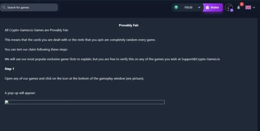Click the Provably Fair page heading

[128, 25]
